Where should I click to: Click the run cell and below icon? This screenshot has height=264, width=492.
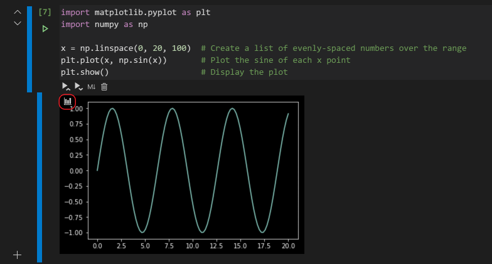(x=78, y=86)
